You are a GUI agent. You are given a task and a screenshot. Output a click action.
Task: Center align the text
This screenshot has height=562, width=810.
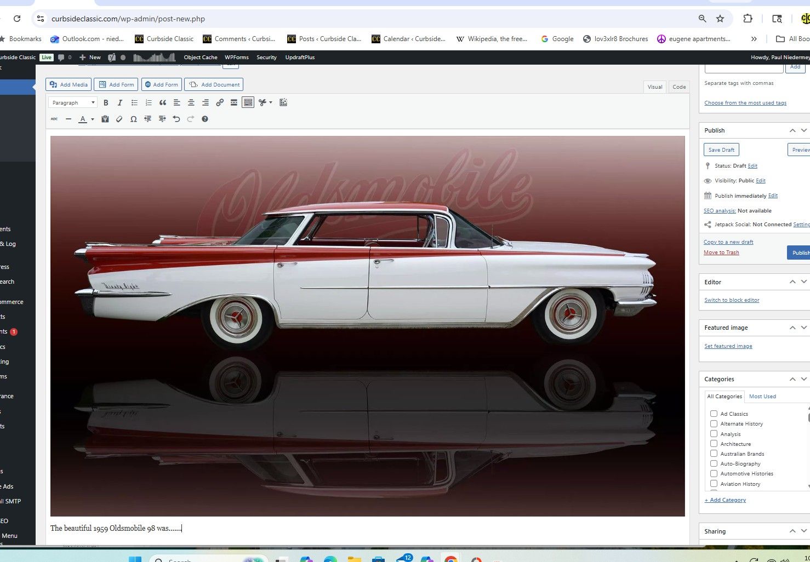pos(191,102)
